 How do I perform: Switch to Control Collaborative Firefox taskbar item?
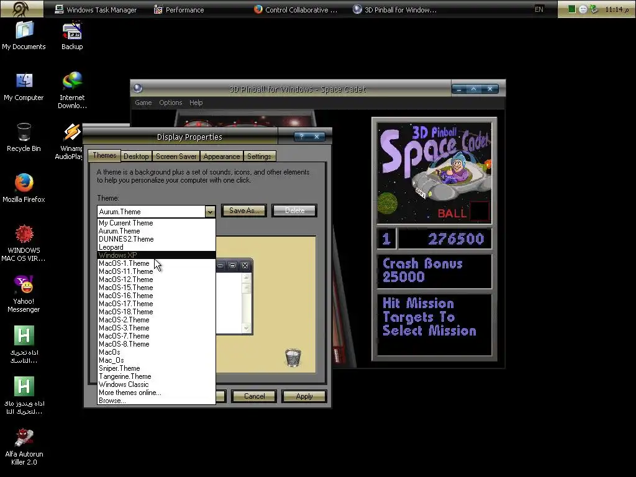296,10
